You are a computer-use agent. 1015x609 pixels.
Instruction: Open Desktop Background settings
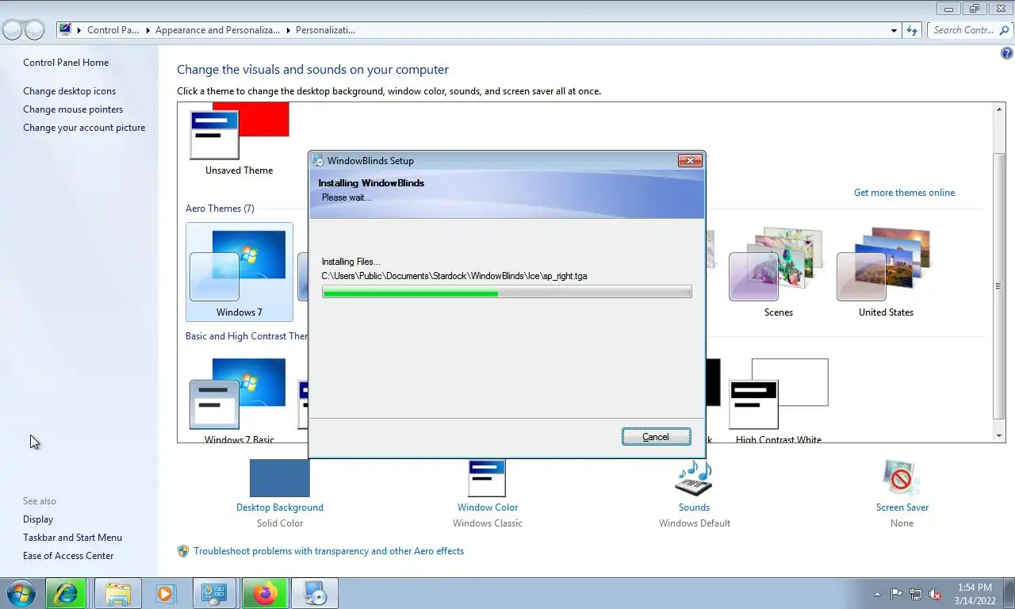tap(280, 478)
